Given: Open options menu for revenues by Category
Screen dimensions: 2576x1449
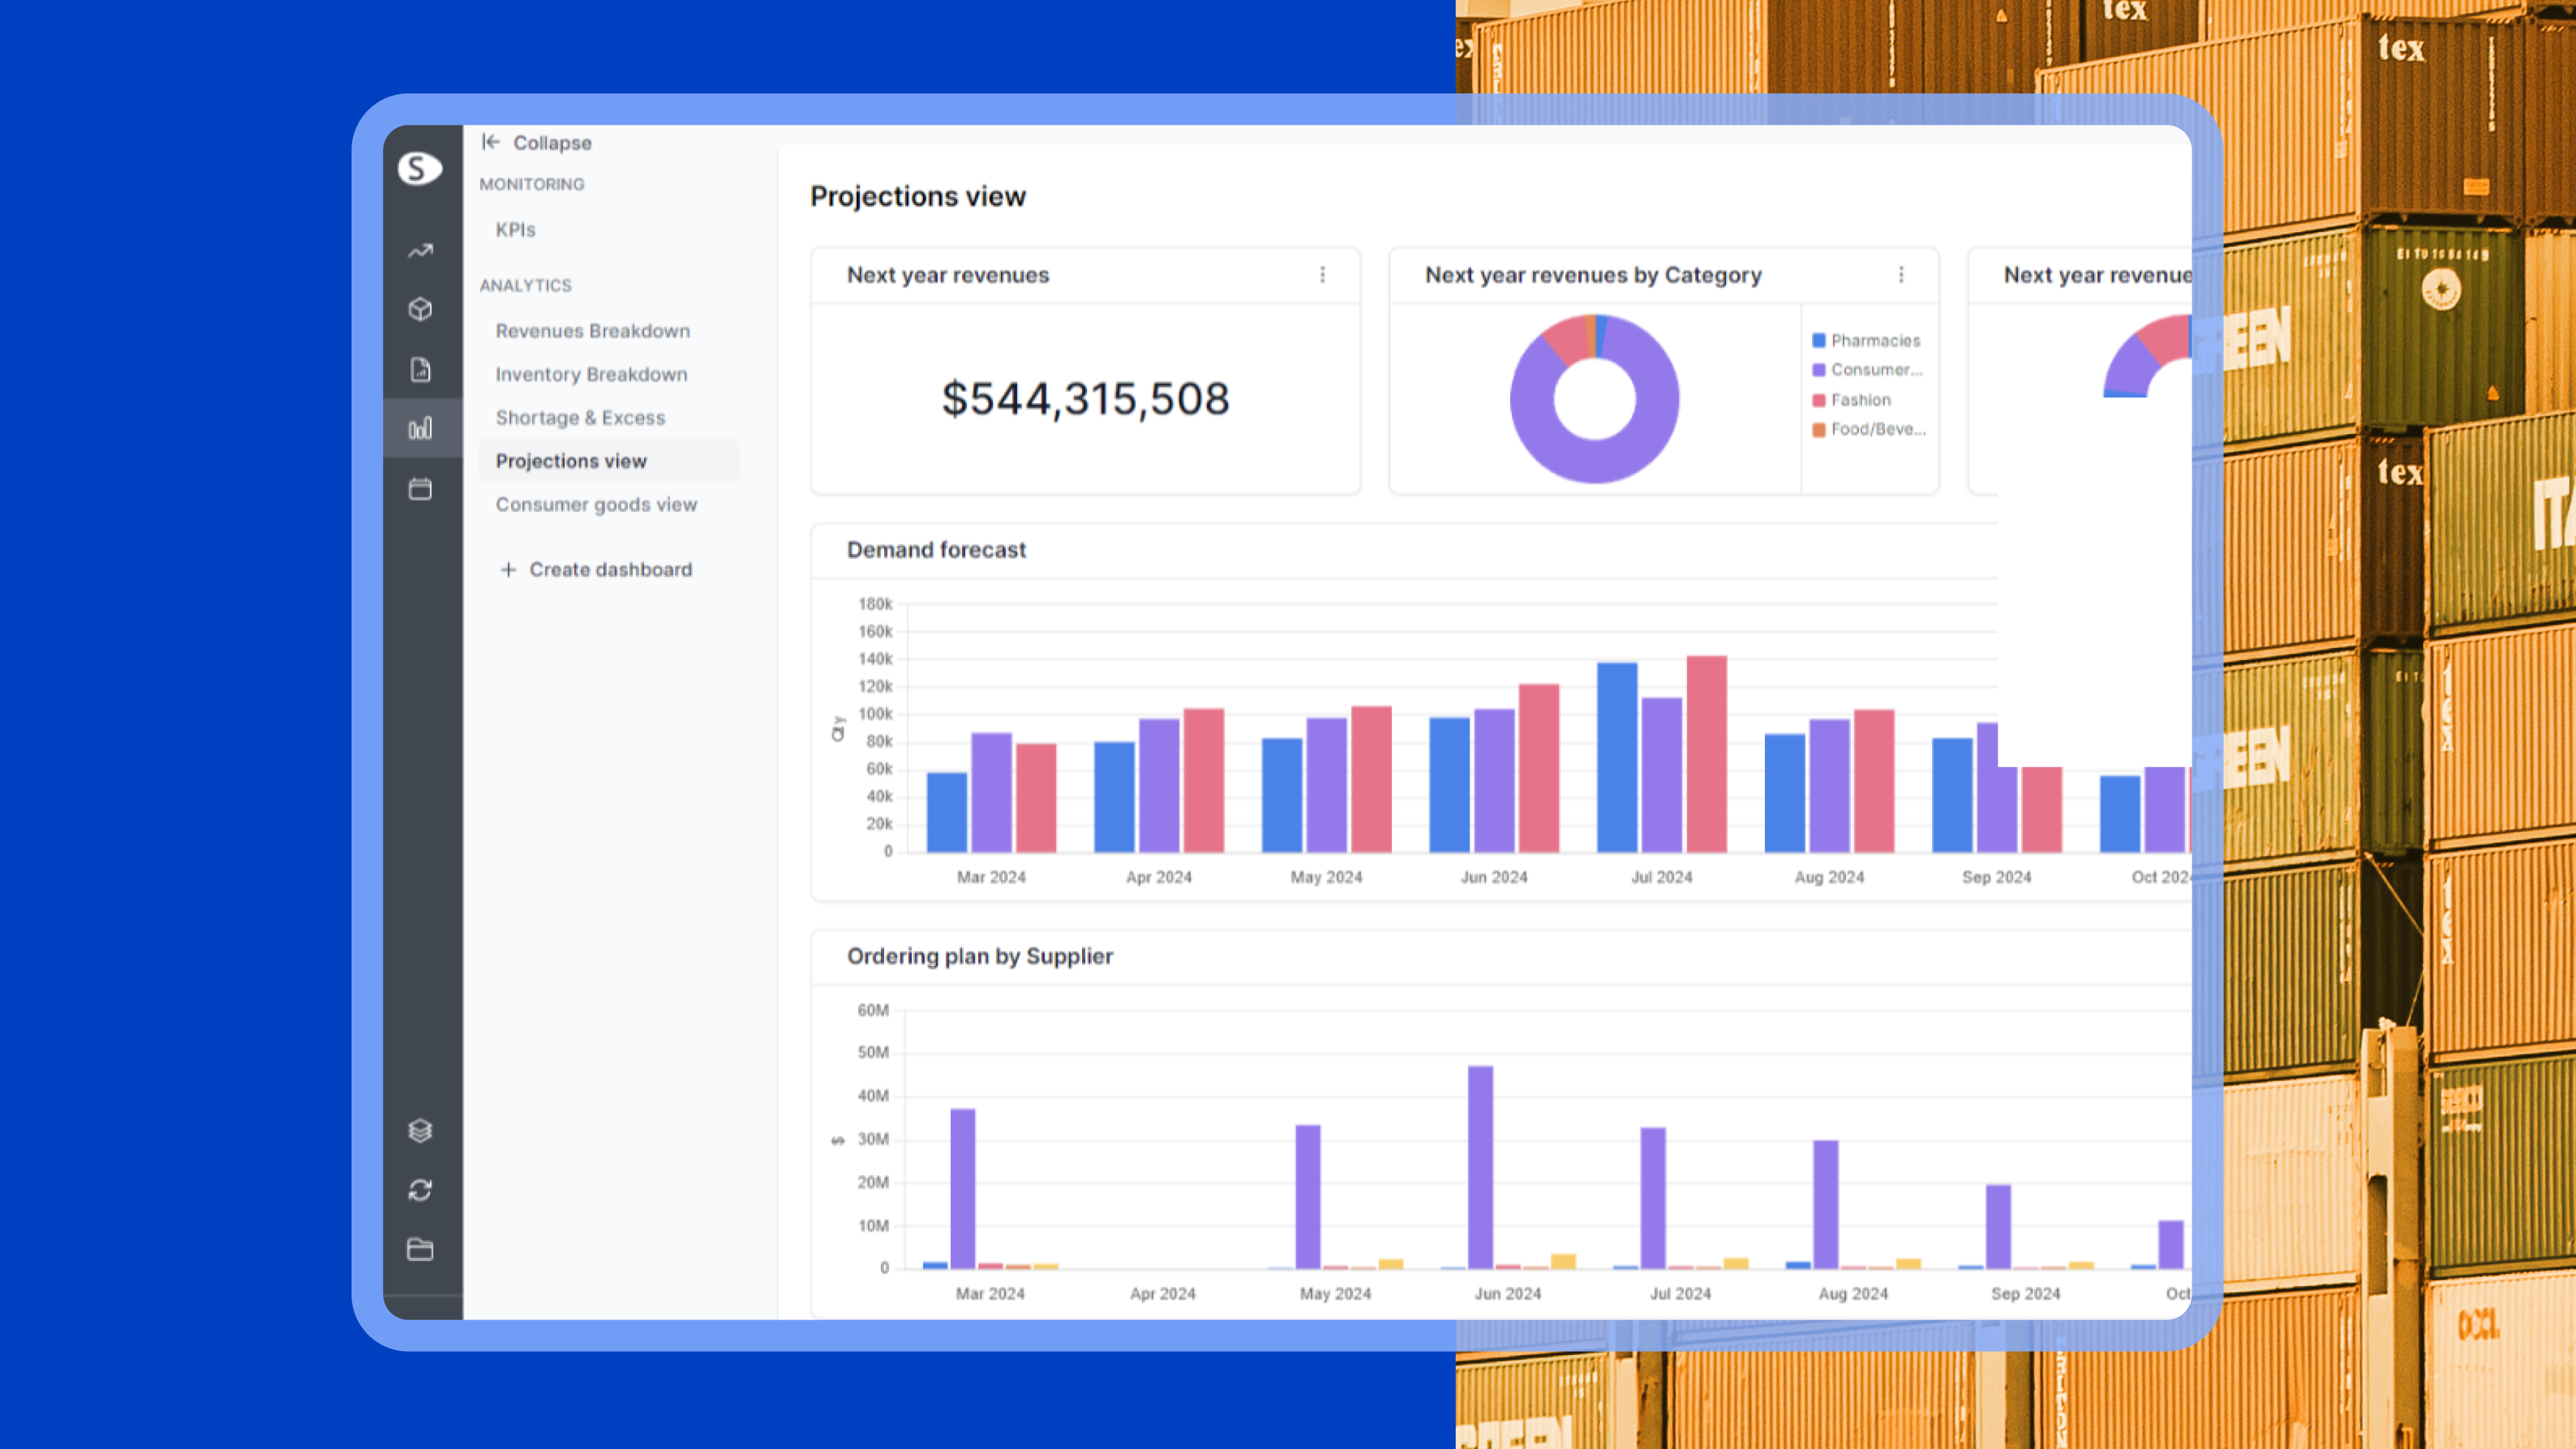Looking at the screenshot, I should (x=1901, y=274).
